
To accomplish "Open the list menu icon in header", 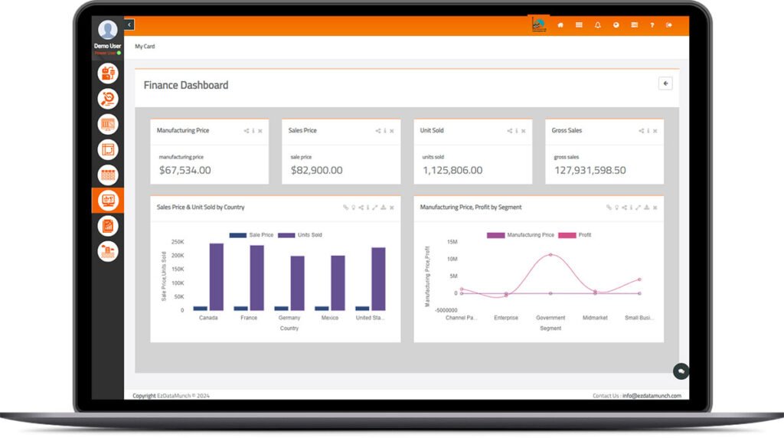I will [x=635, y=25].
